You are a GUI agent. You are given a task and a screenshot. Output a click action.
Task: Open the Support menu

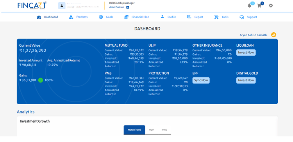(252, 17)
